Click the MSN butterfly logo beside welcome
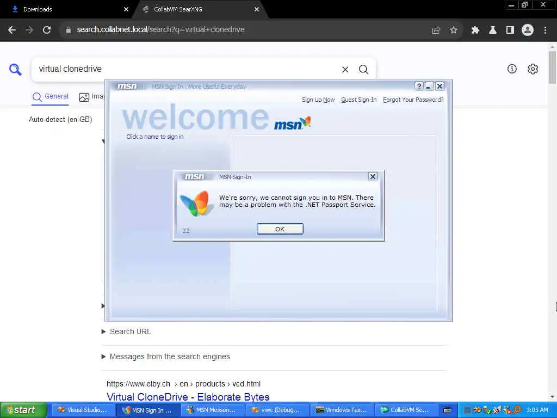The height and width of the screenshot is (418, 557). click(293, 124)
